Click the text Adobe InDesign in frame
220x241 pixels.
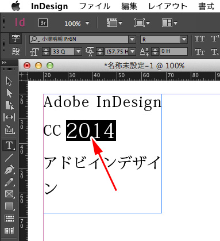tap(103, 102)
